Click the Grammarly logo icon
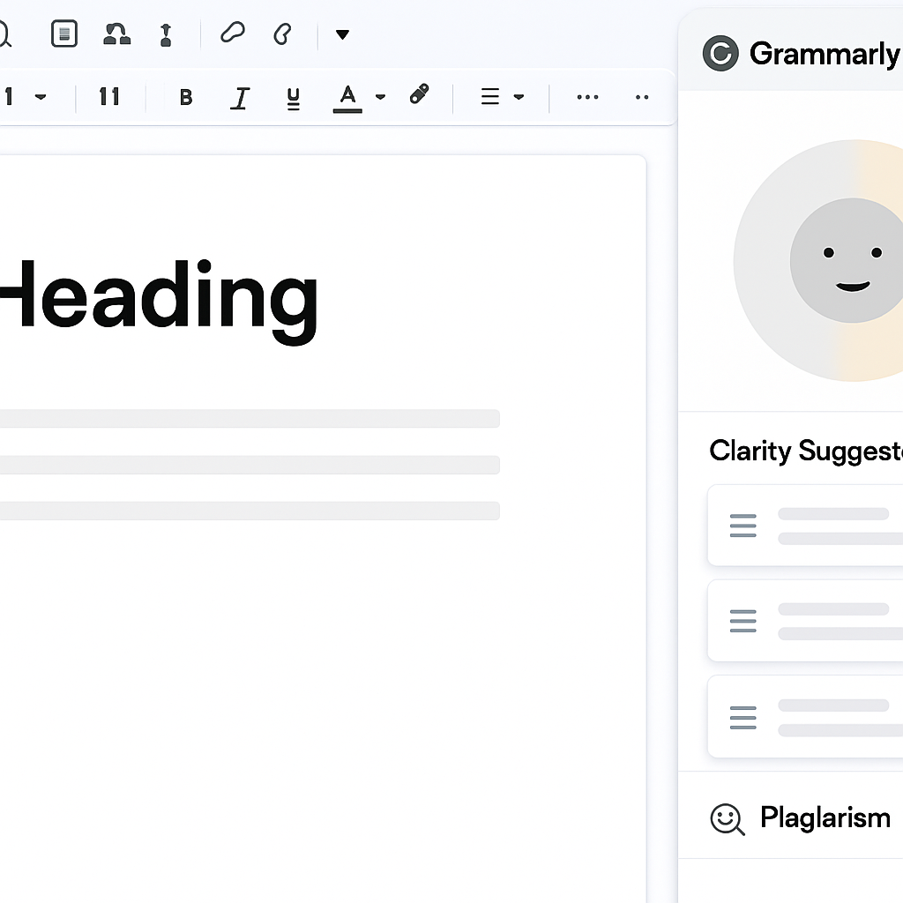Viewport: 903px width, 903px height. pos(720,54)
